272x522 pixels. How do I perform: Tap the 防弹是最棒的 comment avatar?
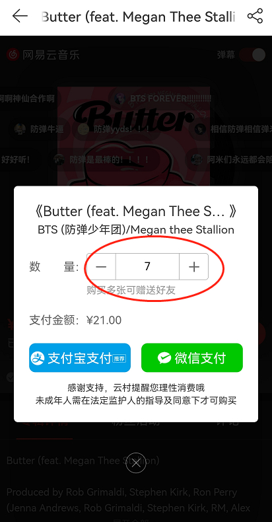[x=59, y=159]
